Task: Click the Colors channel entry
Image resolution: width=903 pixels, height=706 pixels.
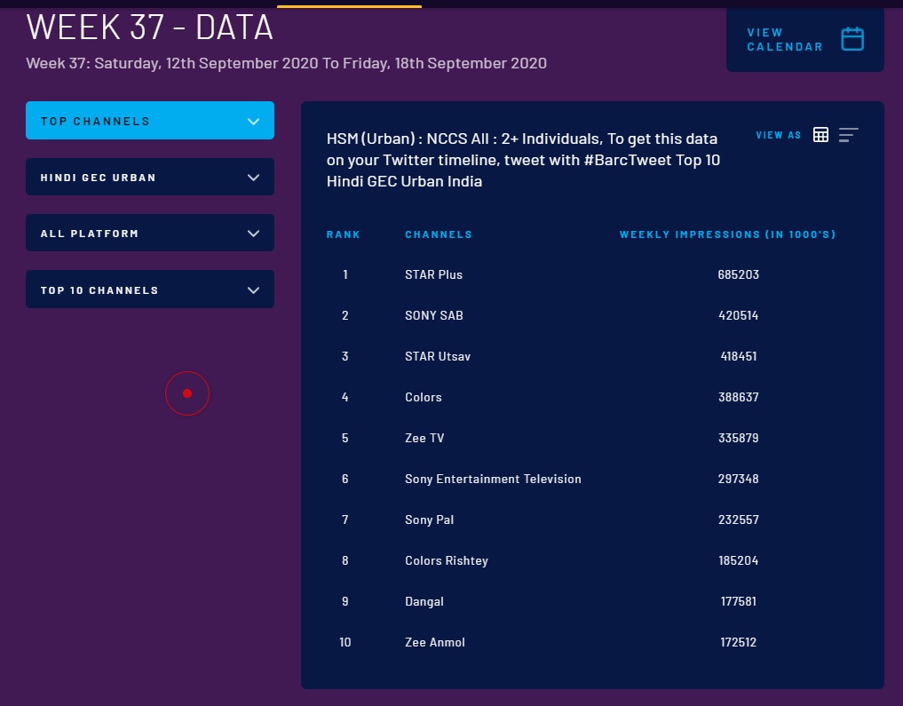Action: pyautogui.click(x=423, y=398)
